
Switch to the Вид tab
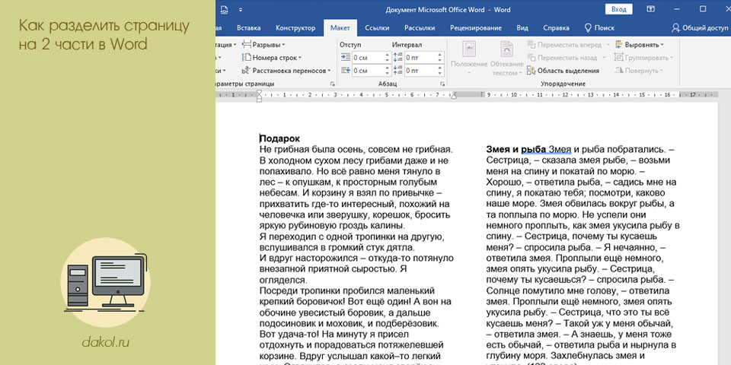click(x=522, y=28)
